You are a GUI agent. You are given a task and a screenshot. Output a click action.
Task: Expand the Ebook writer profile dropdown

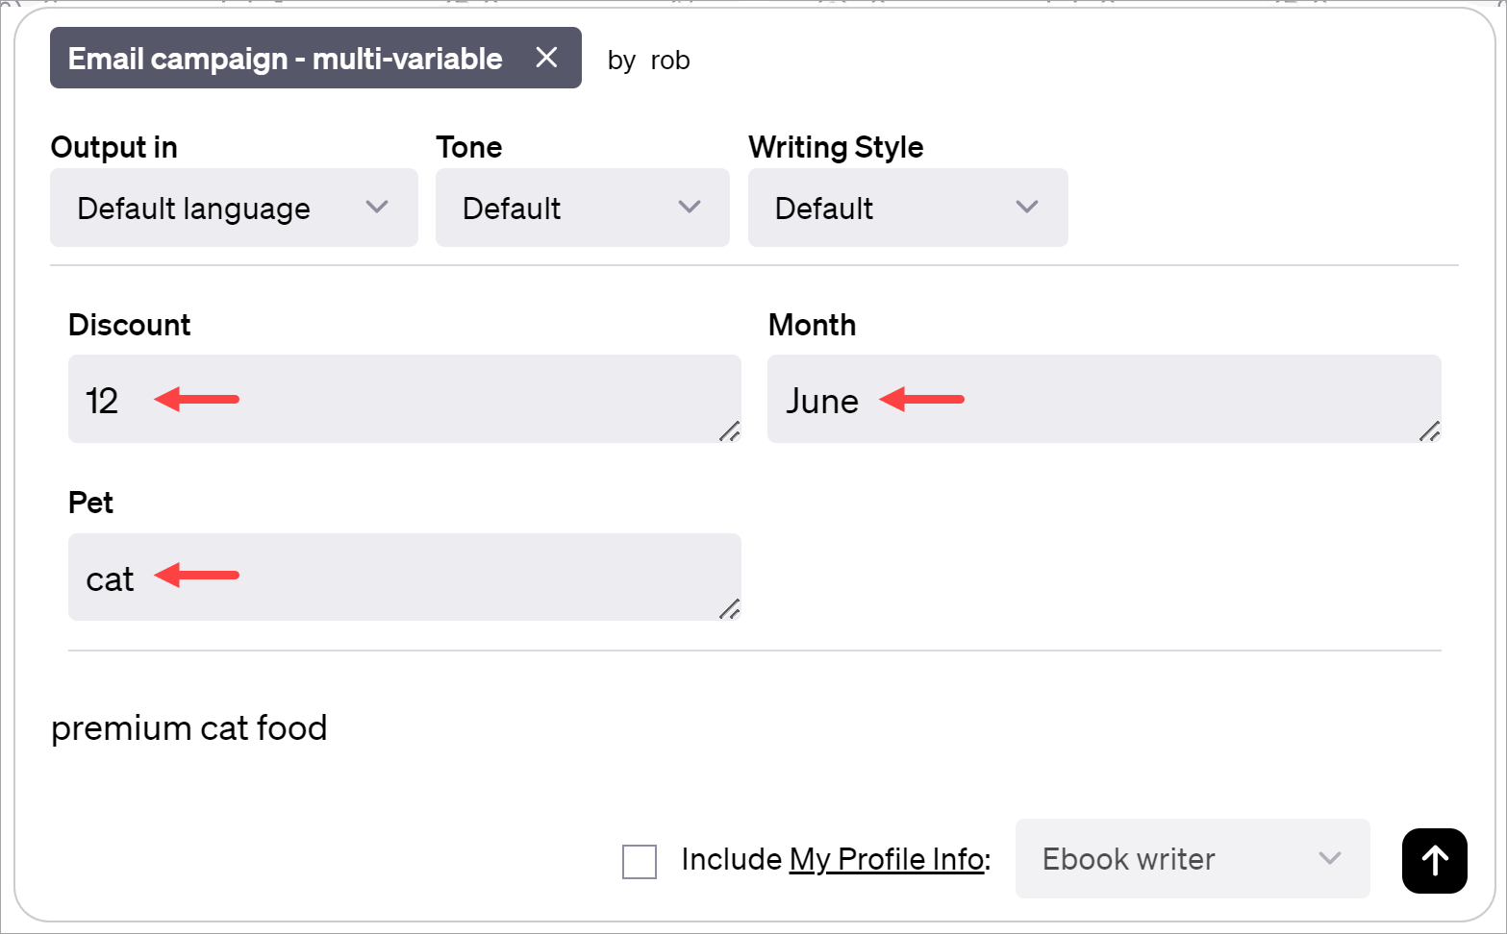click(x=1192, y=860)
